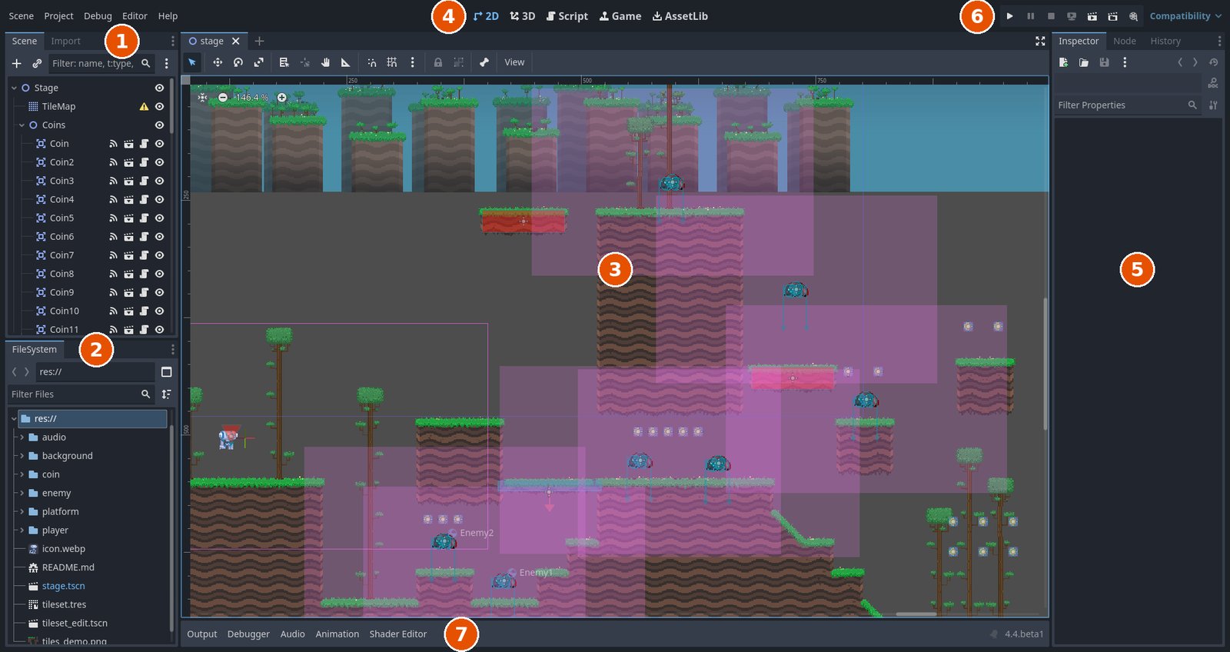The image size is (1230, 652).
Task: Select the Select Mode arrow tool
Action: pyautogui.click(x=192, y=62)
